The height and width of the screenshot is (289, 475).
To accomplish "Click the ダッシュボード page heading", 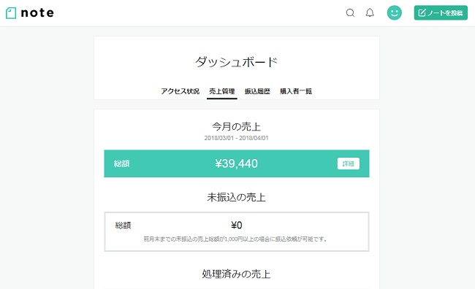I will click(x=236, y=62).
